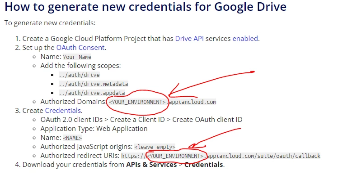Click the '../auth/drive.appdata' scope entry
This screenshot has height=175, width=352.
(x=92, y=93)
